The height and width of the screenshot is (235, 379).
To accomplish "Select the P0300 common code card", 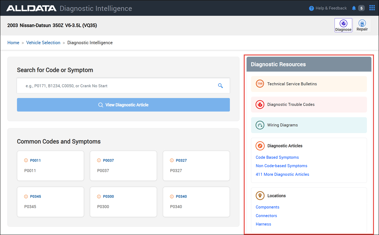I will point(123,202).
